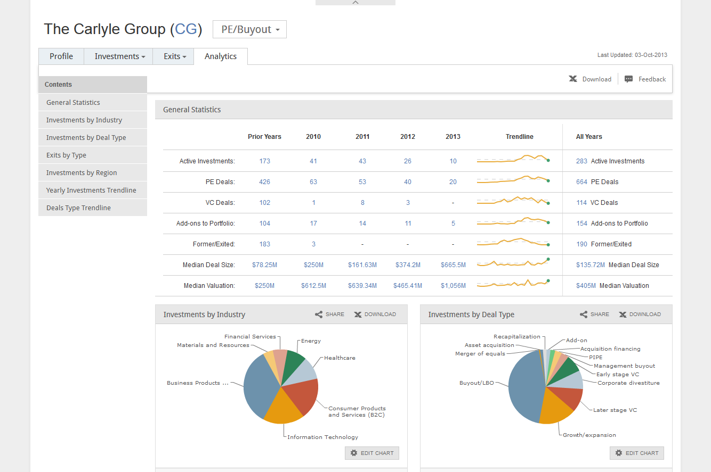The height and width of the screenshot is (472, 711).
Task: Open the 114 VC Deals total link
Action: point(581,203)
